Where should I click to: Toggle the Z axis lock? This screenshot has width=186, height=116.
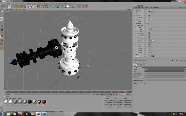click(x=35, y=6)
